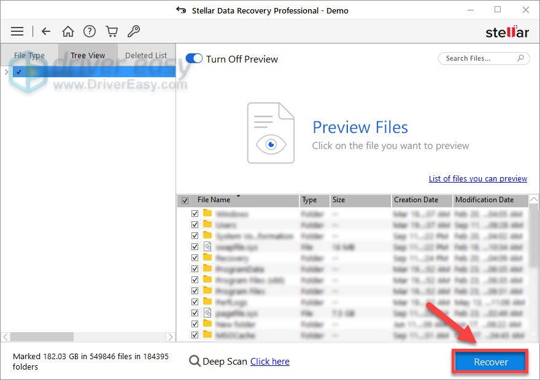Image resolution: width=540 pixels, height=380 pixels.
Task: Open the hamburger menu
Action: click(x=17, y=31)
